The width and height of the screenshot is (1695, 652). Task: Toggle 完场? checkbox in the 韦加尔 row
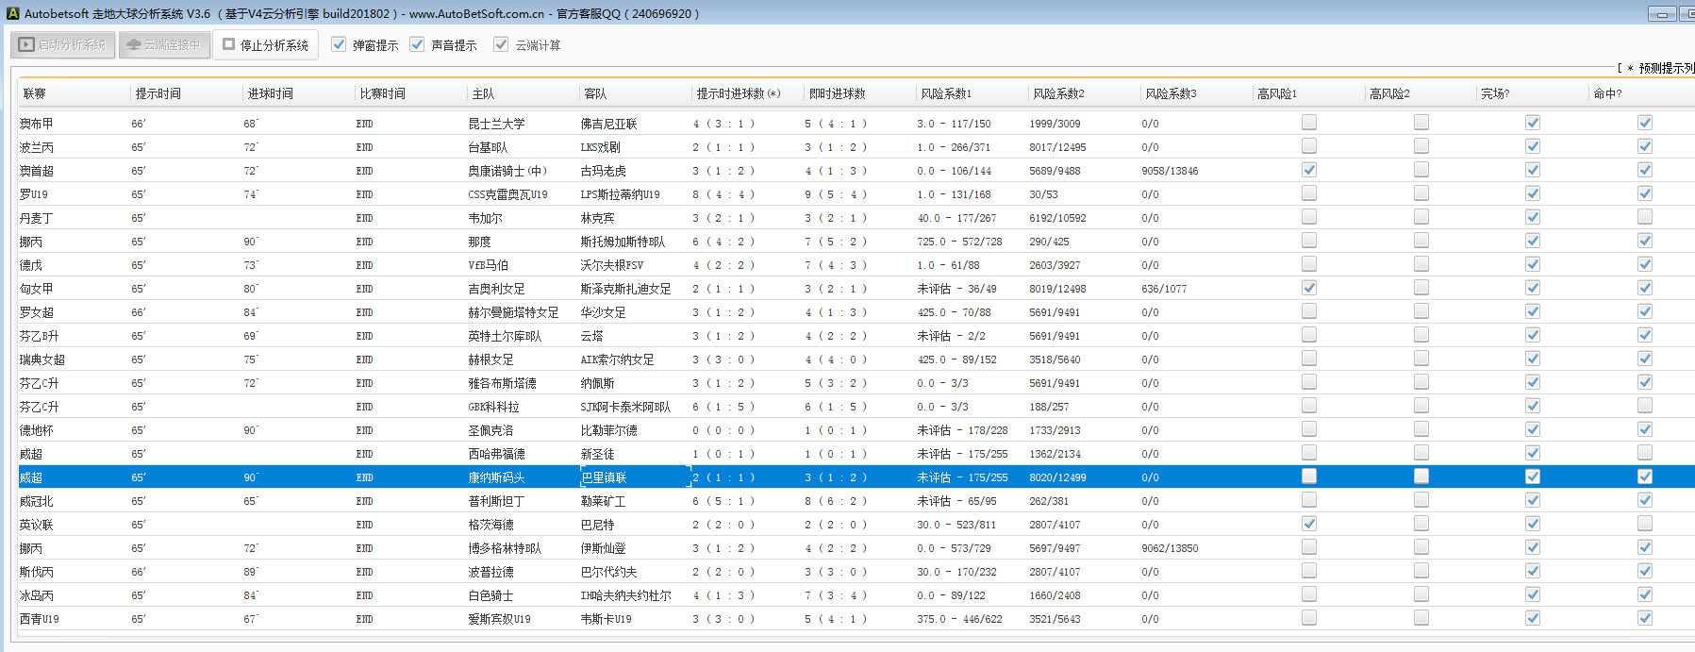click(x=1532, y=217)
